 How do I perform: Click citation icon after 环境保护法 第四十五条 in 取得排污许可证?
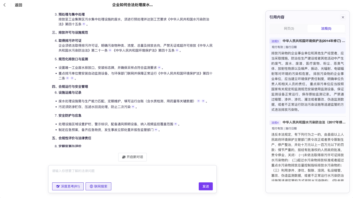(177, 50)
